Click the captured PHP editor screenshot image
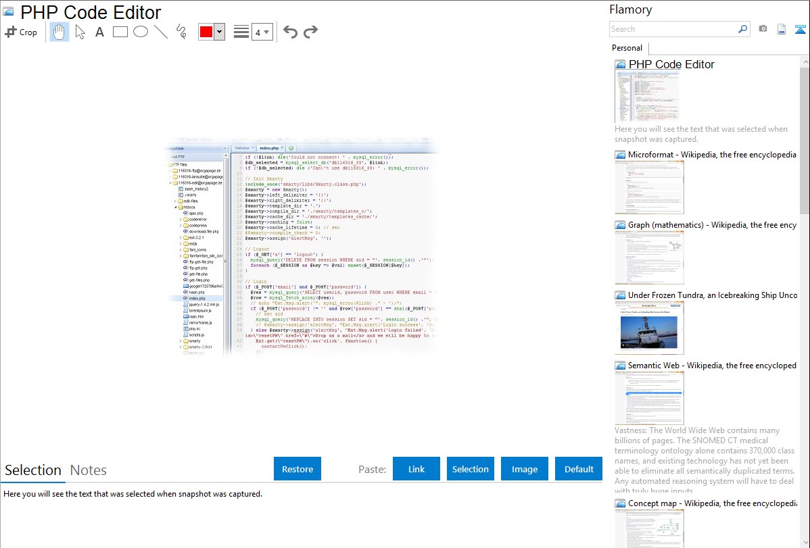 [303, 247]
